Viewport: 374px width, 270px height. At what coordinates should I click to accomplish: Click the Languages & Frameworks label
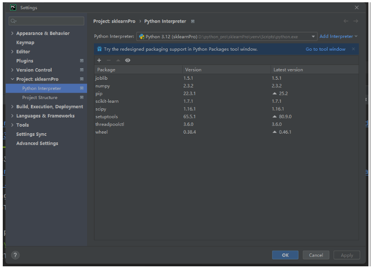[45, 116]
